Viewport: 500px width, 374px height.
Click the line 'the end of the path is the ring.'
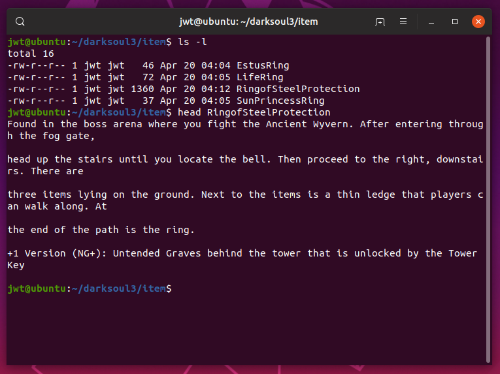click(101, 230)
